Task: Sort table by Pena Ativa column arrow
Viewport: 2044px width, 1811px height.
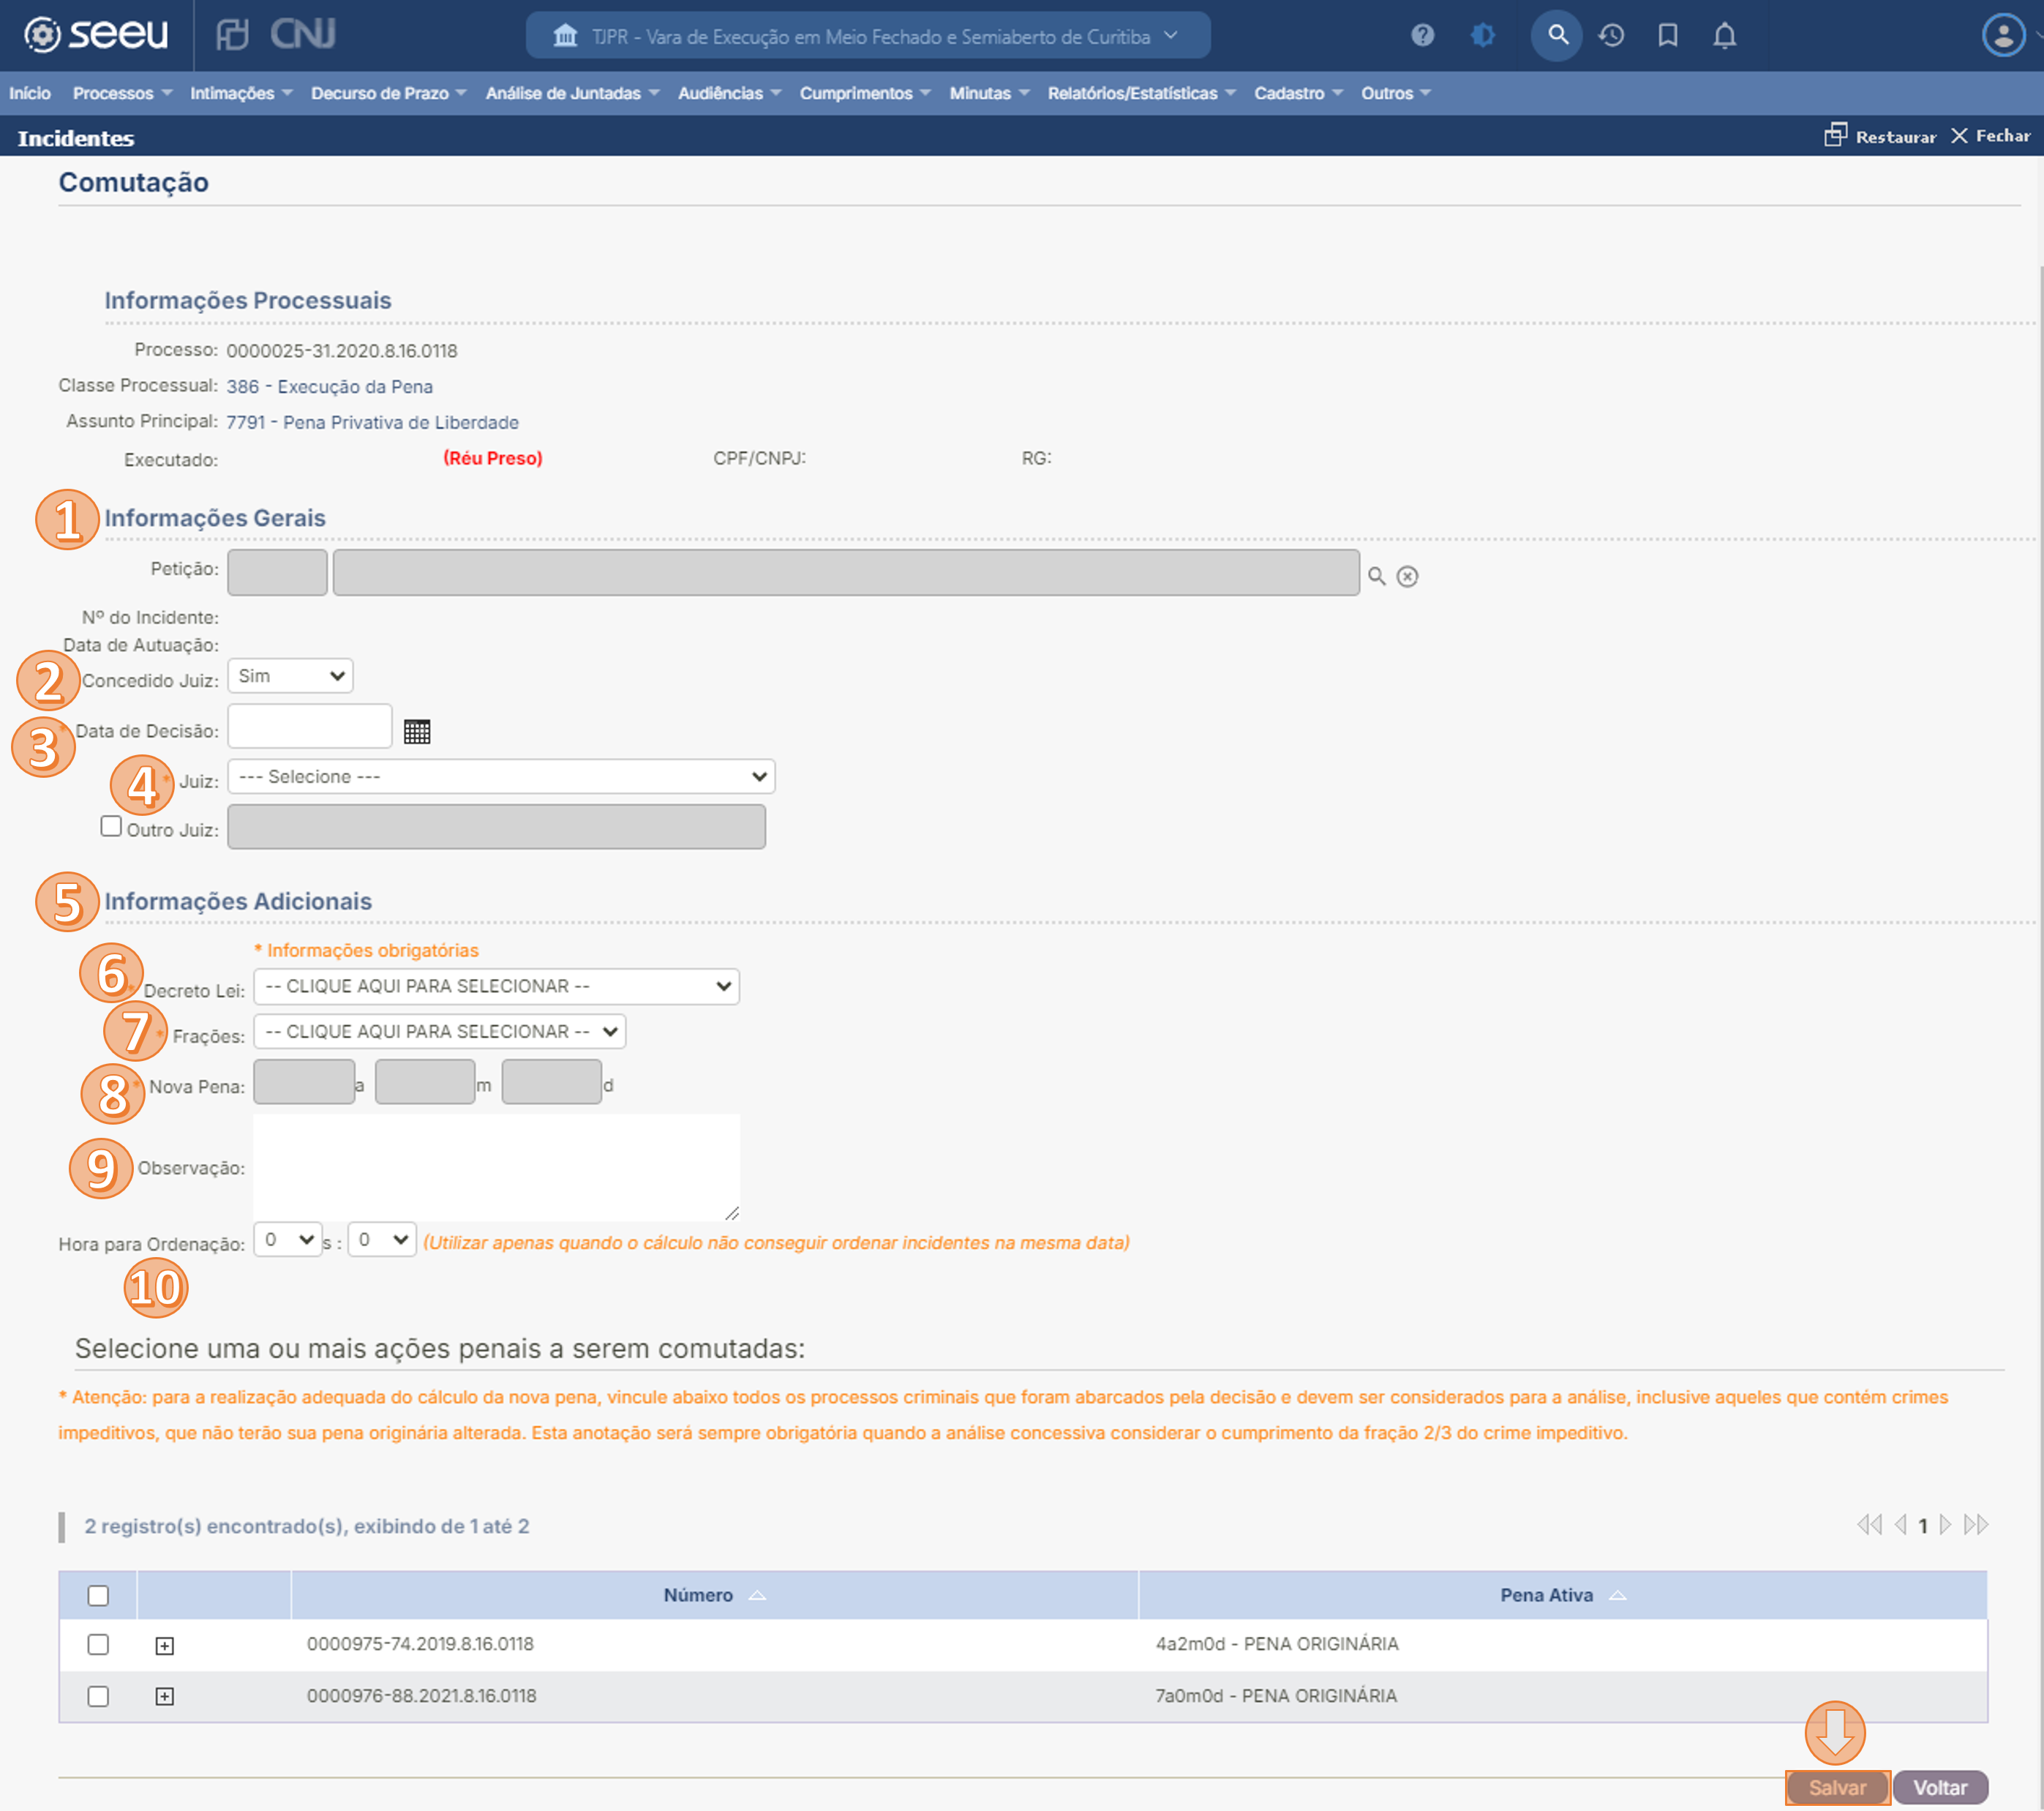Action: 1617,1595
